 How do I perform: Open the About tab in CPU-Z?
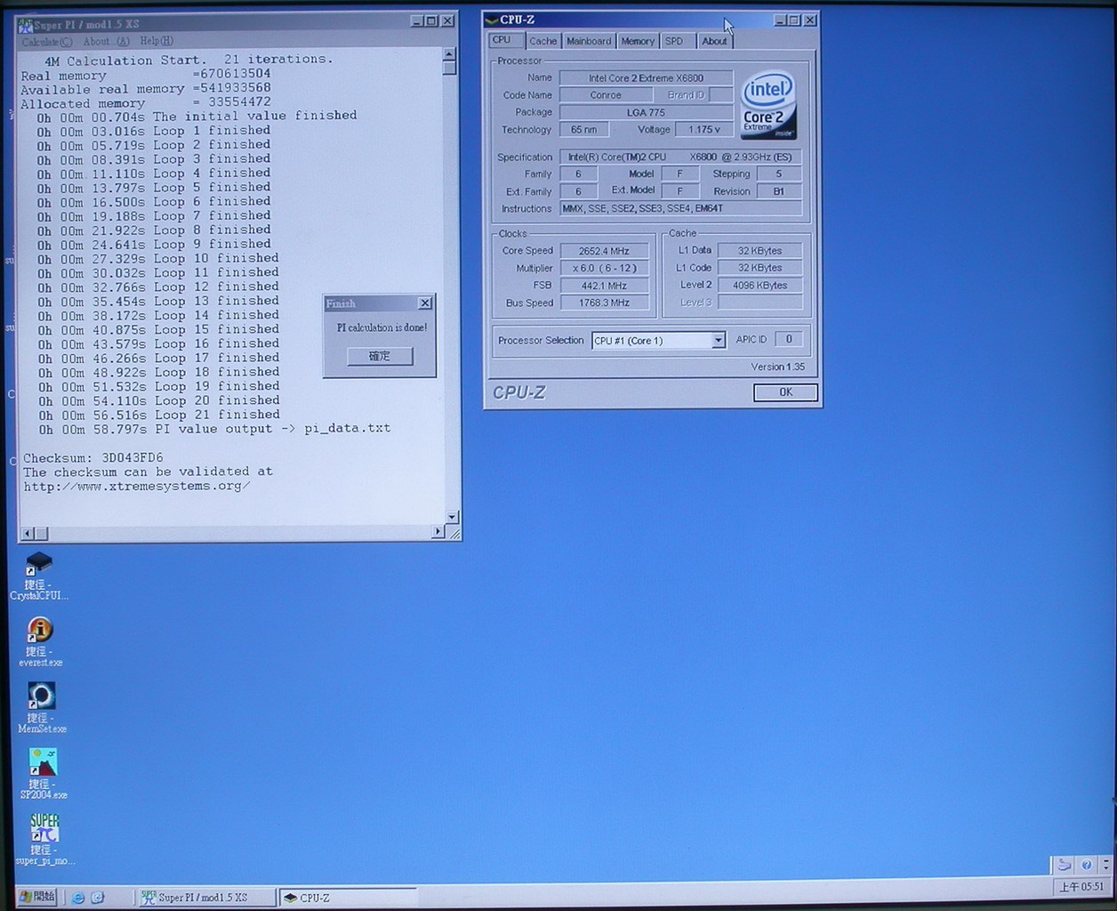tap(714, 41)
